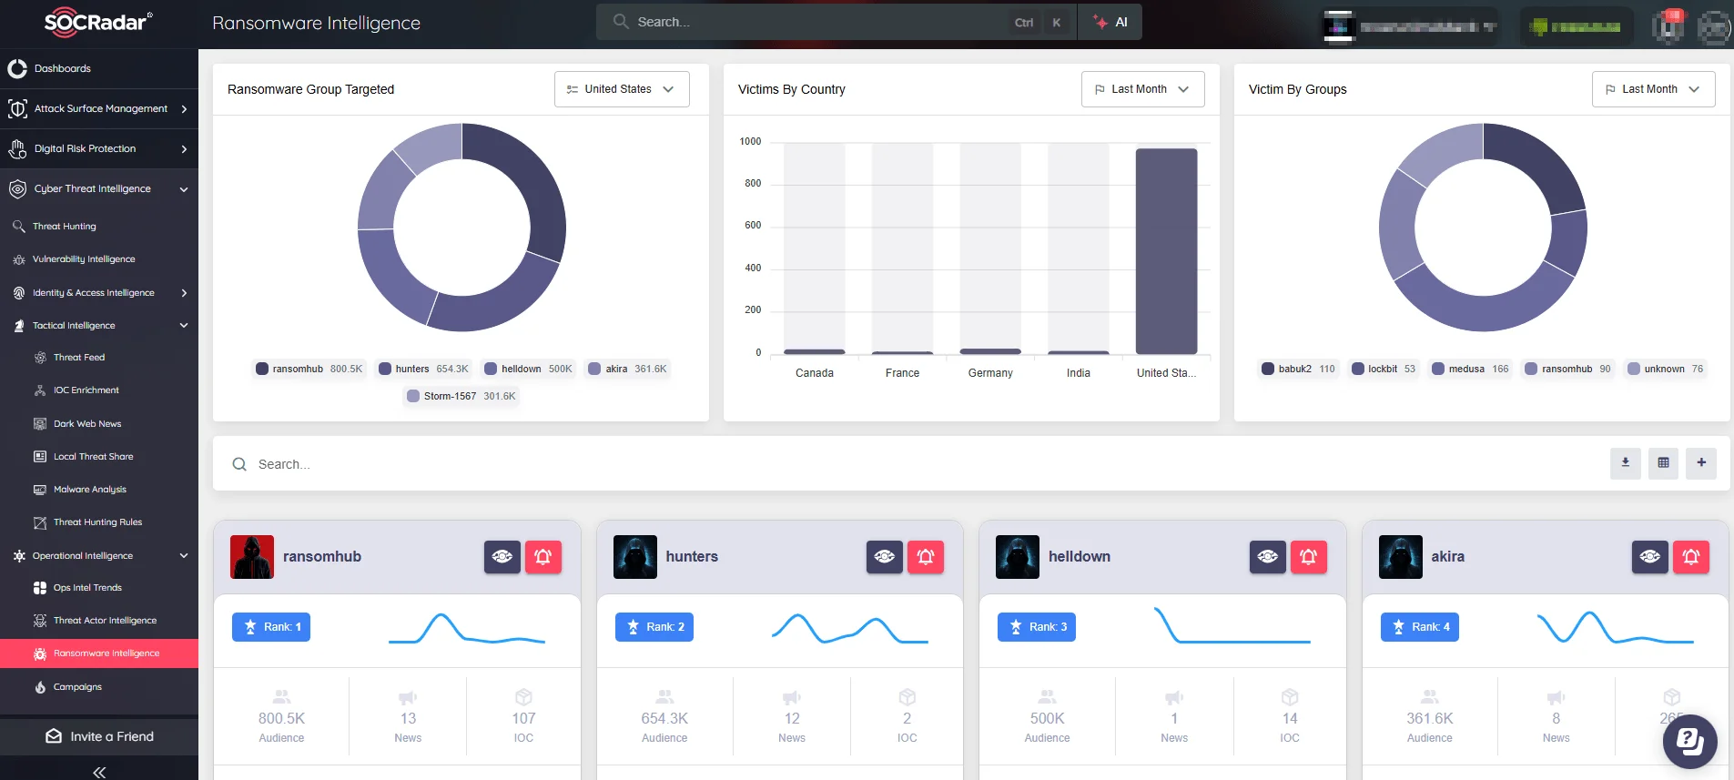Open United States country dropdown
The image size is (1734, 780).
click(x=622, y=89)
